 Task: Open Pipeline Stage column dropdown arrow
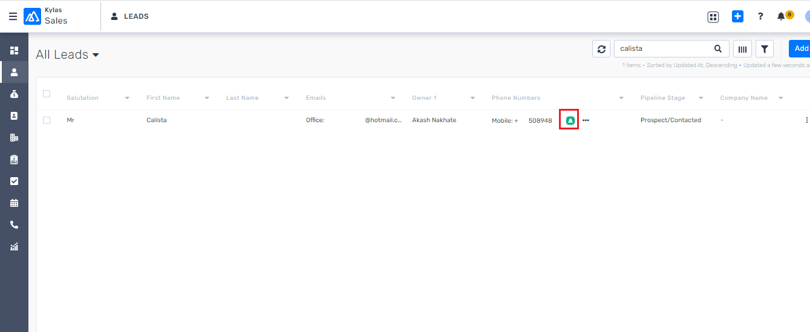[x=701, y=98]
